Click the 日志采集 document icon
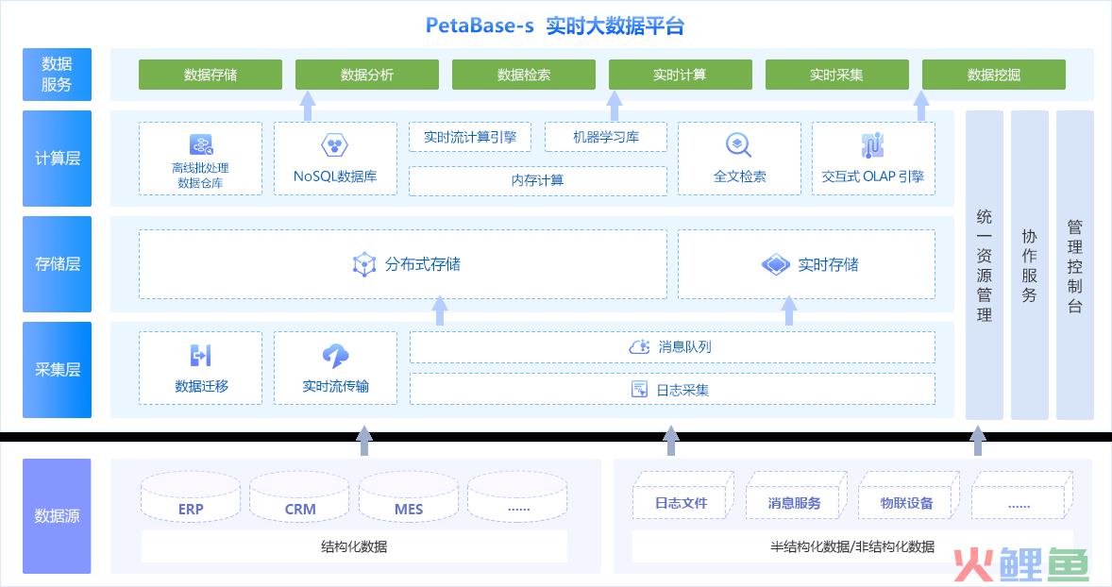The height and width of the screenshot is (587, 1112). (x=640, y=389)
